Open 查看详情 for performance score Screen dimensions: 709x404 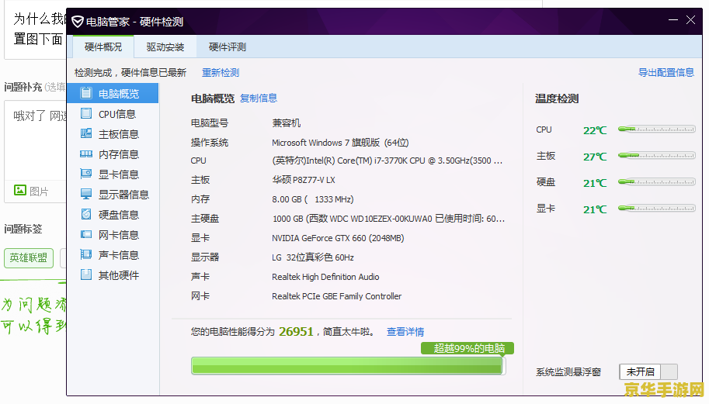tap(405, 332)
